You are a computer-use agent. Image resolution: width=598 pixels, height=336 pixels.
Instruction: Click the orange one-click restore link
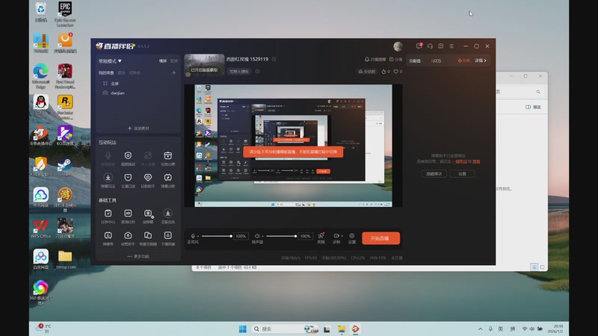[x=459, y=161]
